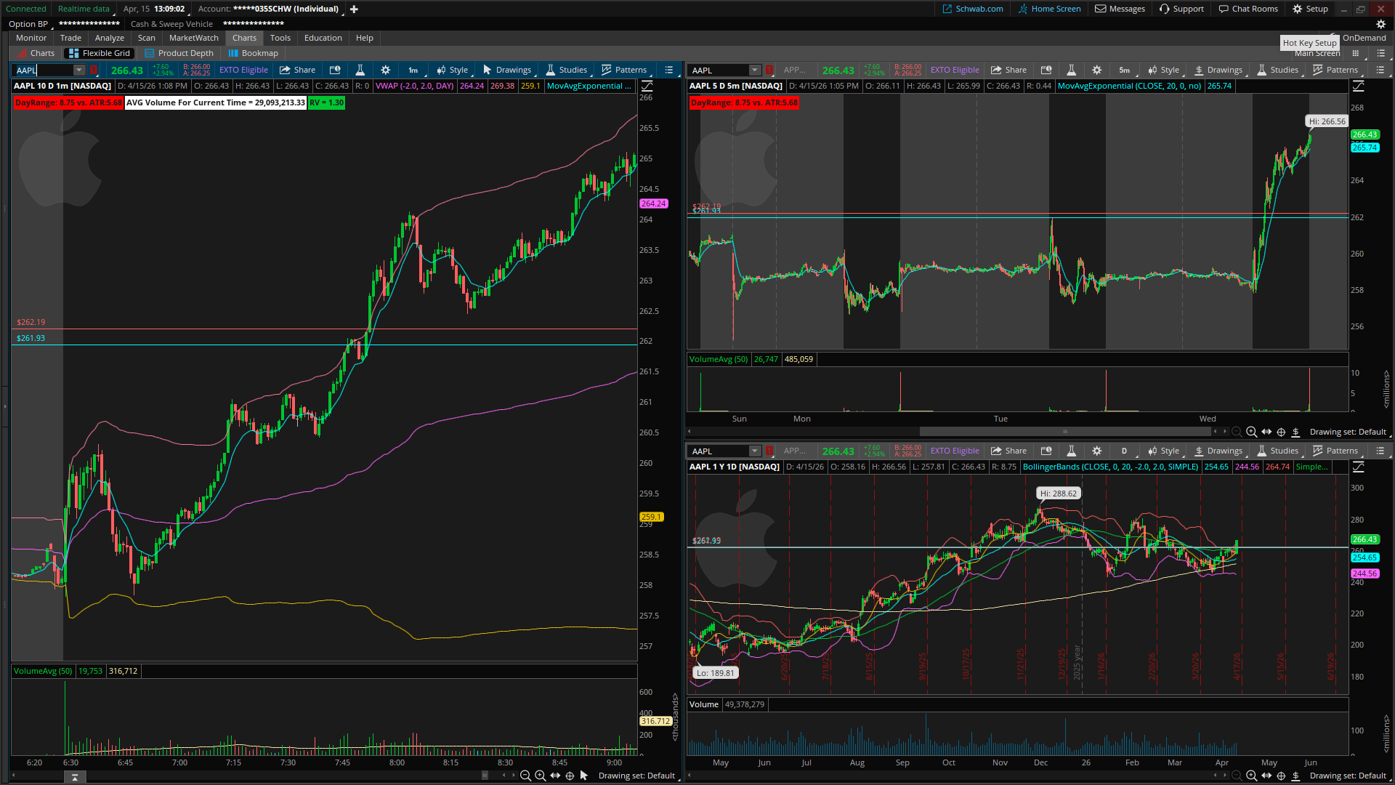
Task: Toggle the price axis scale icon on daily chart
Action: (x=1358, y=467)
